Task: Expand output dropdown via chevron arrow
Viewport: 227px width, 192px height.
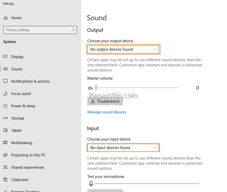Action: coord(155,50)
